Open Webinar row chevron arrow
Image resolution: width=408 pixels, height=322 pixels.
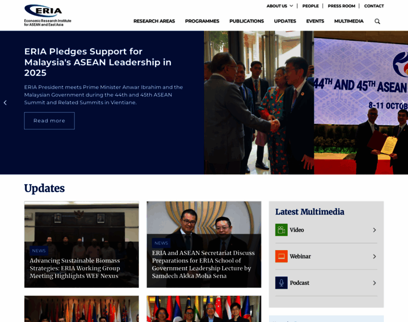point(374,257)
